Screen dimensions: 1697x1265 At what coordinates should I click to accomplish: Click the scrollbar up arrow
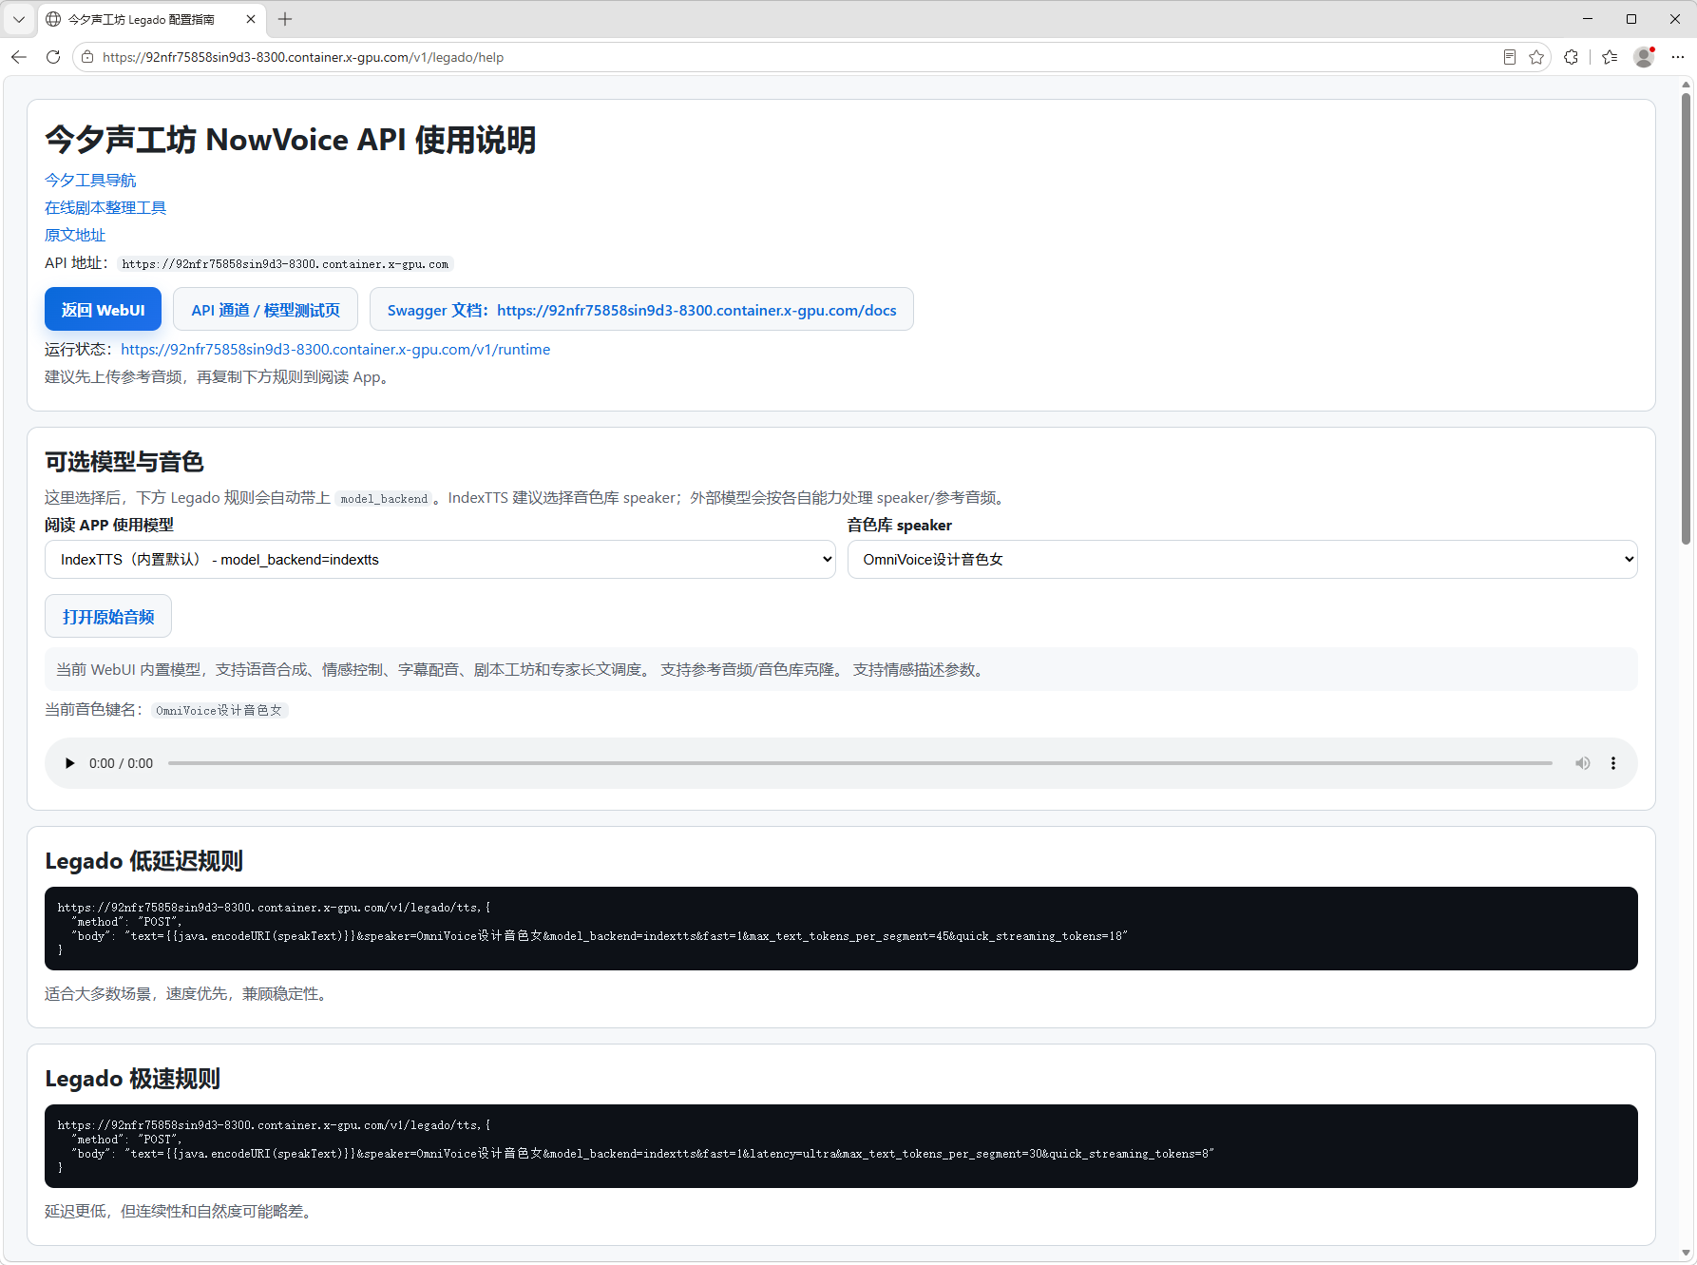pyautogui.click(x=1687, y=85)
